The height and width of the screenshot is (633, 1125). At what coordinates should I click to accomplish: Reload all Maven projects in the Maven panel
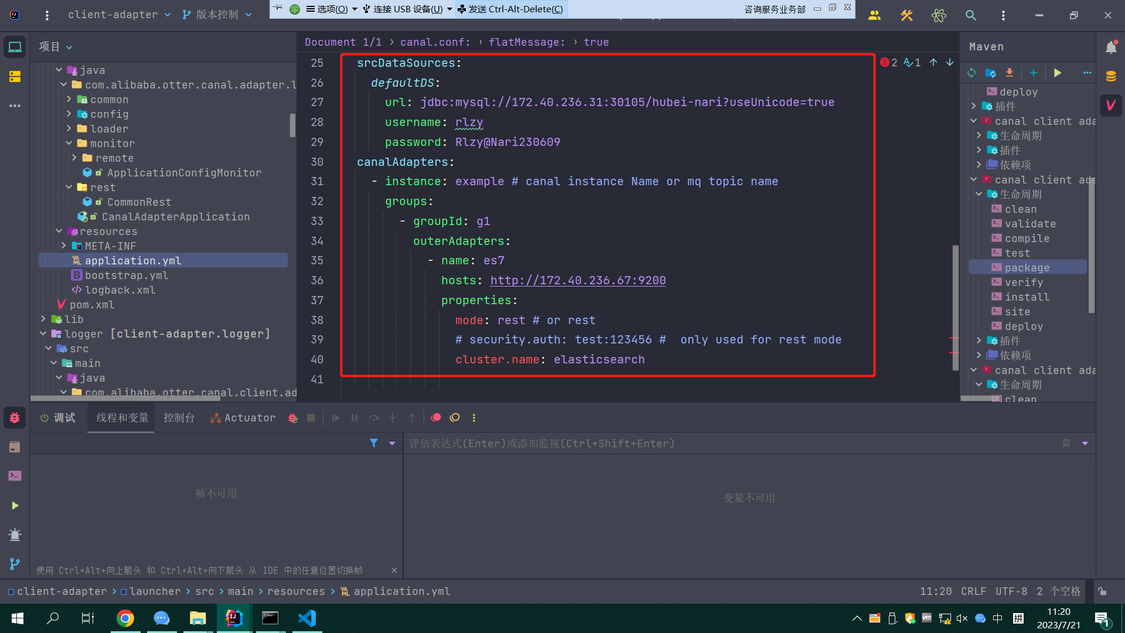(971, 73)
